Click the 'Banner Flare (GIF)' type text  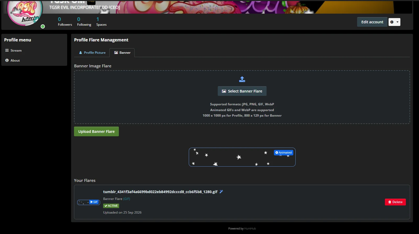click(116, 199)
